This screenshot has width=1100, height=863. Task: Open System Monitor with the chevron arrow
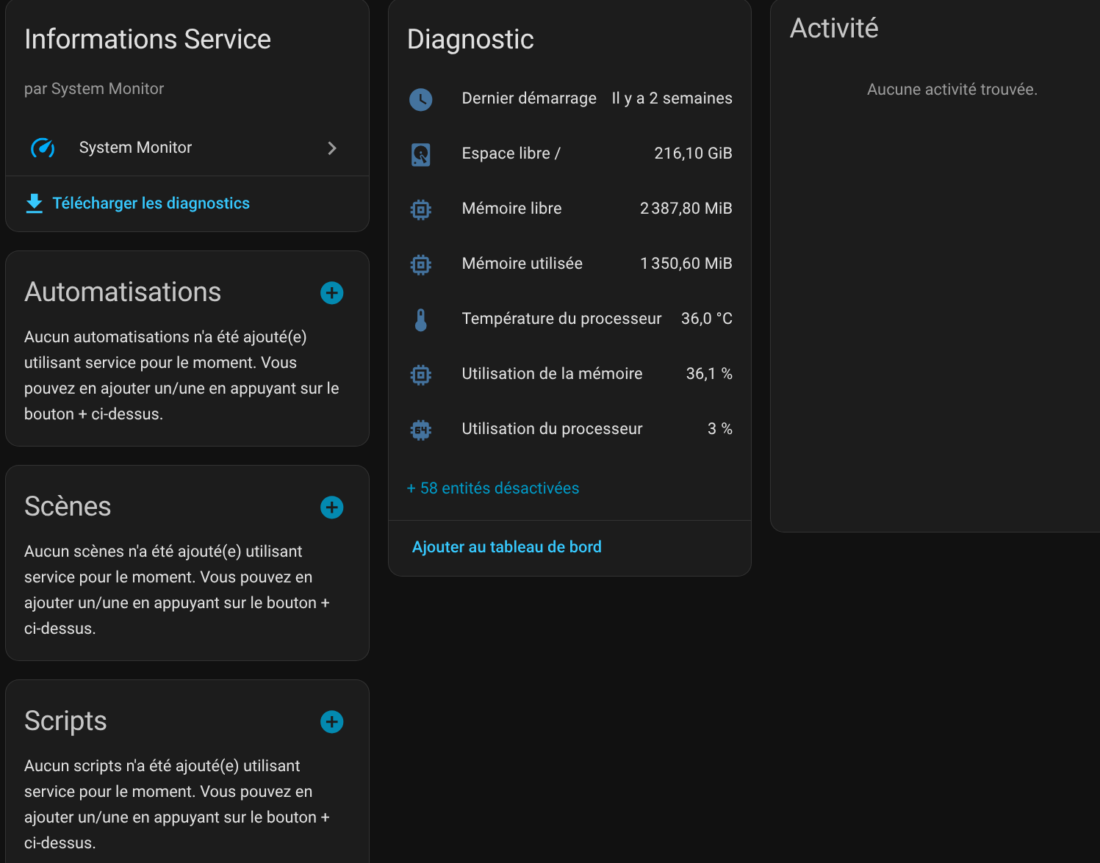[332, 148]
